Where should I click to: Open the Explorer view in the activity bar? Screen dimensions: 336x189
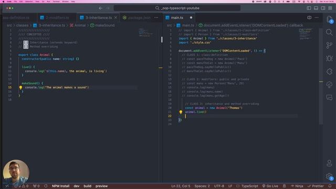point(329,19)
